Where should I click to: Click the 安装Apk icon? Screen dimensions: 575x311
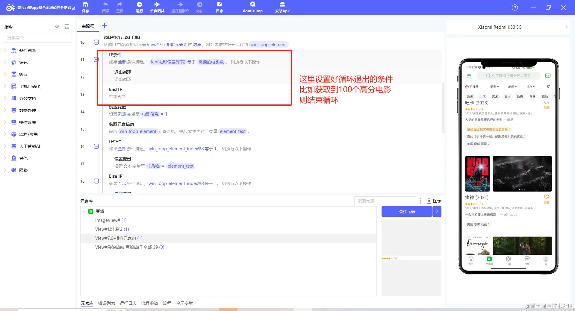click(282, 7)
